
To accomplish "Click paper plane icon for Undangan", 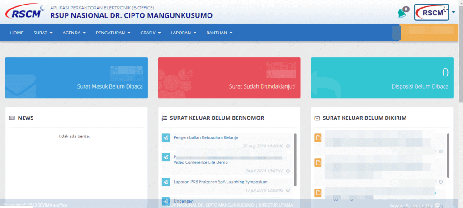I will (165, 201).
